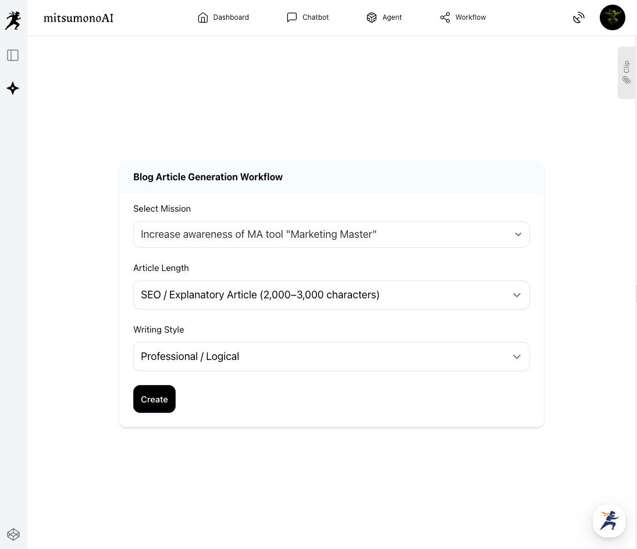
Task: Switch to the Chatbot tab
Action: 308,17
